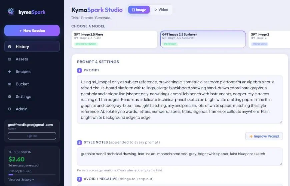The width and height of the screenshot is (290, 186).
Task: Click the CHOOSE A MODEL heading
Action: click(x=88, y=26)
